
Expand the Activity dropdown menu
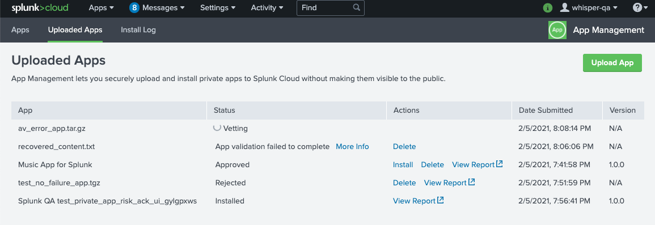click(x=267, y=8)
